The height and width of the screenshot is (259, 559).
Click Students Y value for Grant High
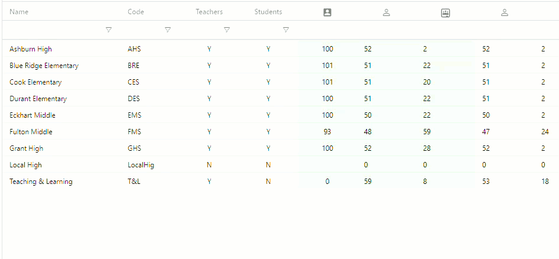coord(268,148)
